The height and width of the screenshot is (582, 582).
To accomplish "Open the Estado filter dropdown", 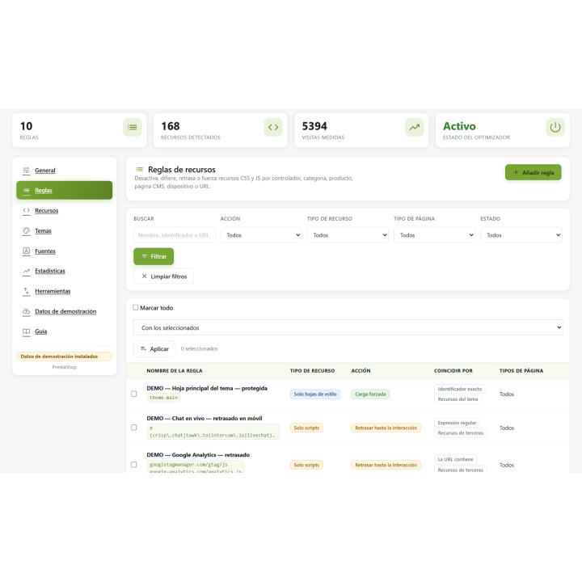I will (x=521, y=235).
